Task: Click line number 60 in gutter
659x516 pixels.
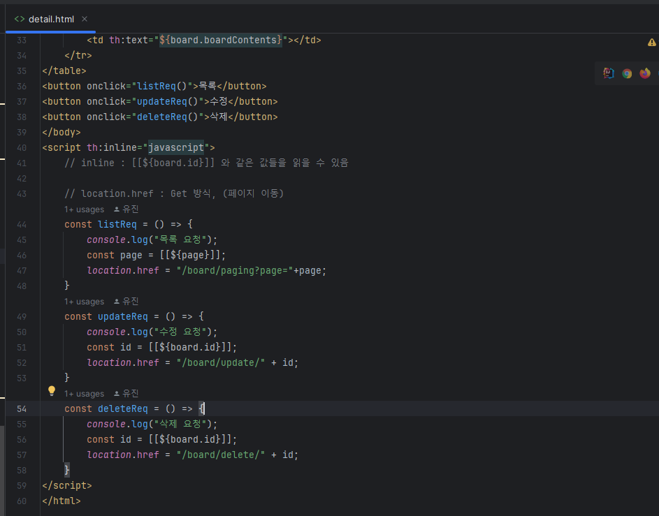Action: (x=22, y=501)
